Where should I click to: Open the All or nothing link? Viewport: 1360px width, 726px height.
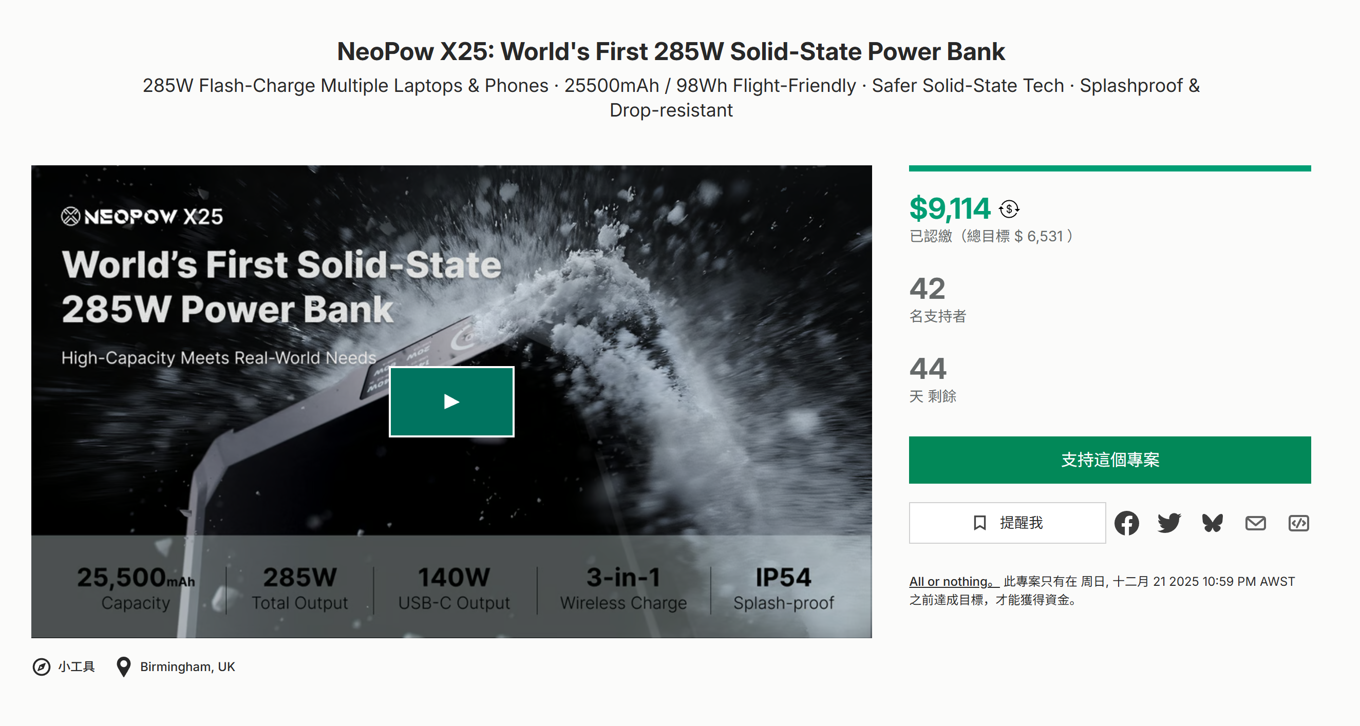coord(953,581)
